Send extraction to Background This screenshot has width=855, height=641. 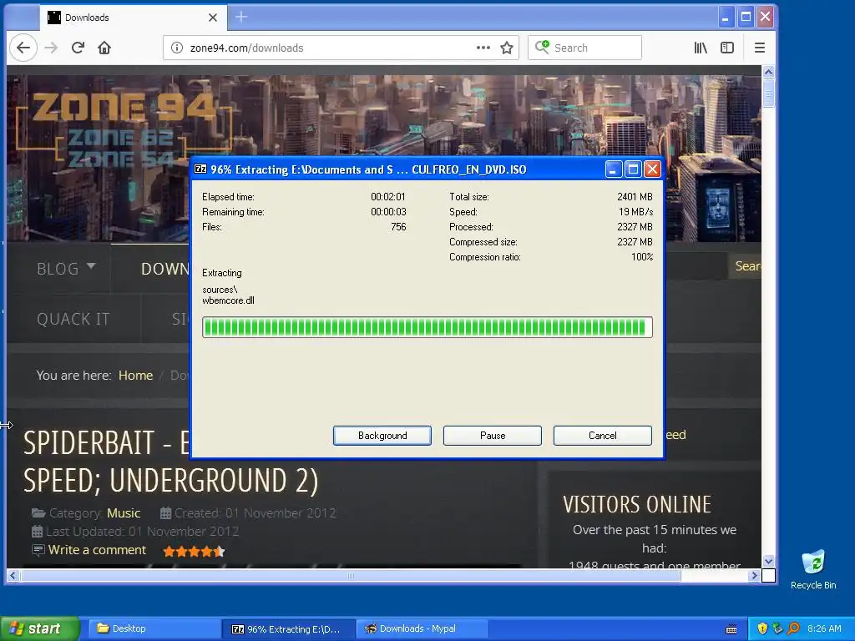382,436
